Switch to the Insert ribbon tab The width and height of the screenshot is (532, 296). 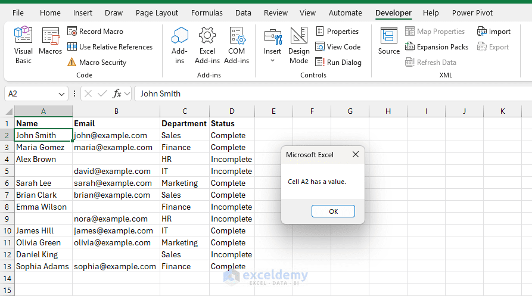pos(83,13)
